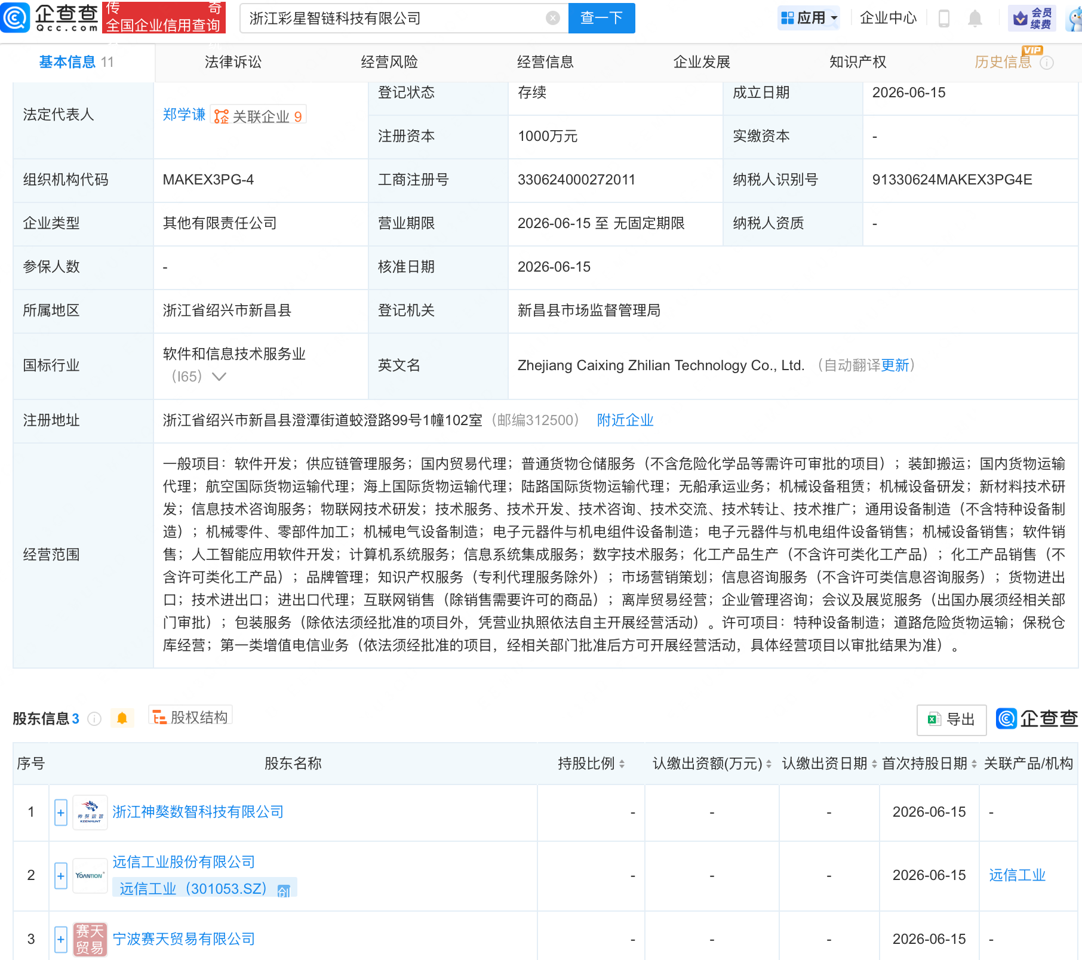Viewport: 1082px width, 960px height.
Task: Open 远信工业 in 关联产品/机构 column
Action: coord(1017,875)
